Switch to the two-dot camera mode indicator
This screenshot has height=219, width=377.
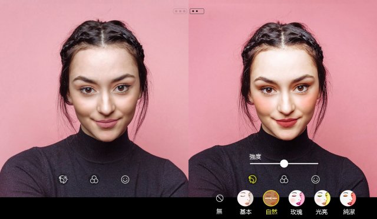(x=197, y=11)
